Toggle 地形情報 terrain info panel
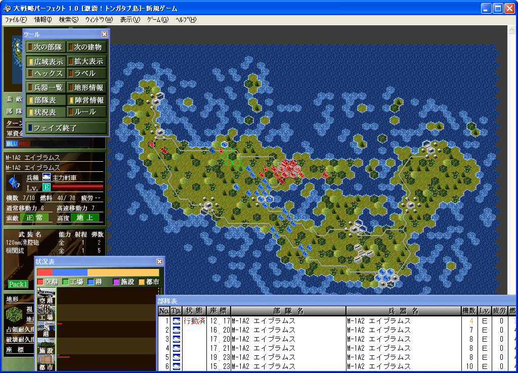 point(87,87)
